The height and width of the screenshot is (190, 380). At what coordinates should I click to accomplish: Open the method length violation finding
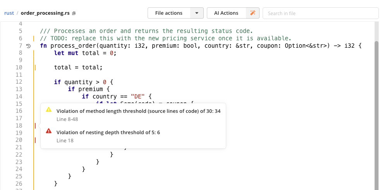[x=138, y=111]
